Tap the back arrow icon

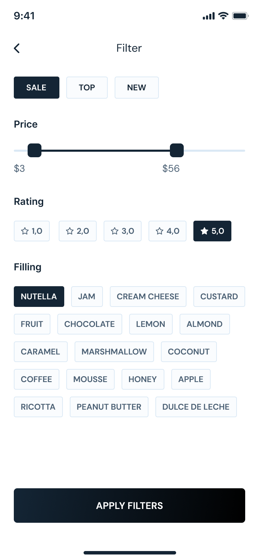click(x=17, y=48)
